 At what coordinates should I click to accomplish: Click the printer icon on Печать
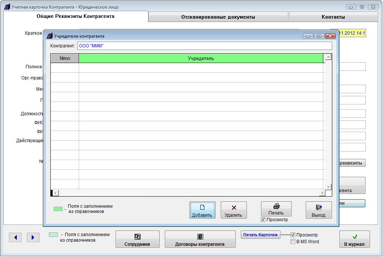click(276, 206)
